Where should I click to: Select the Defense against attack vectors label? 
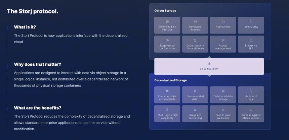pyautogui.click(x=251, y=117)
